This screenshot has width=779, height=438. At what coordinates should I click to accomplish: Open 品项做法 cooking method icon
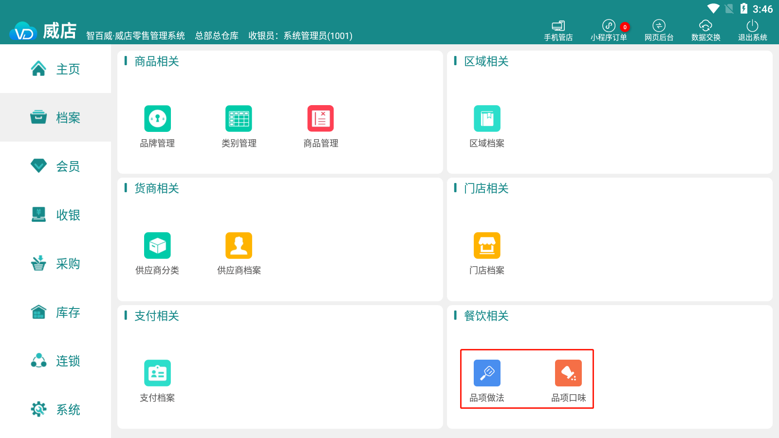coord(487,373)
